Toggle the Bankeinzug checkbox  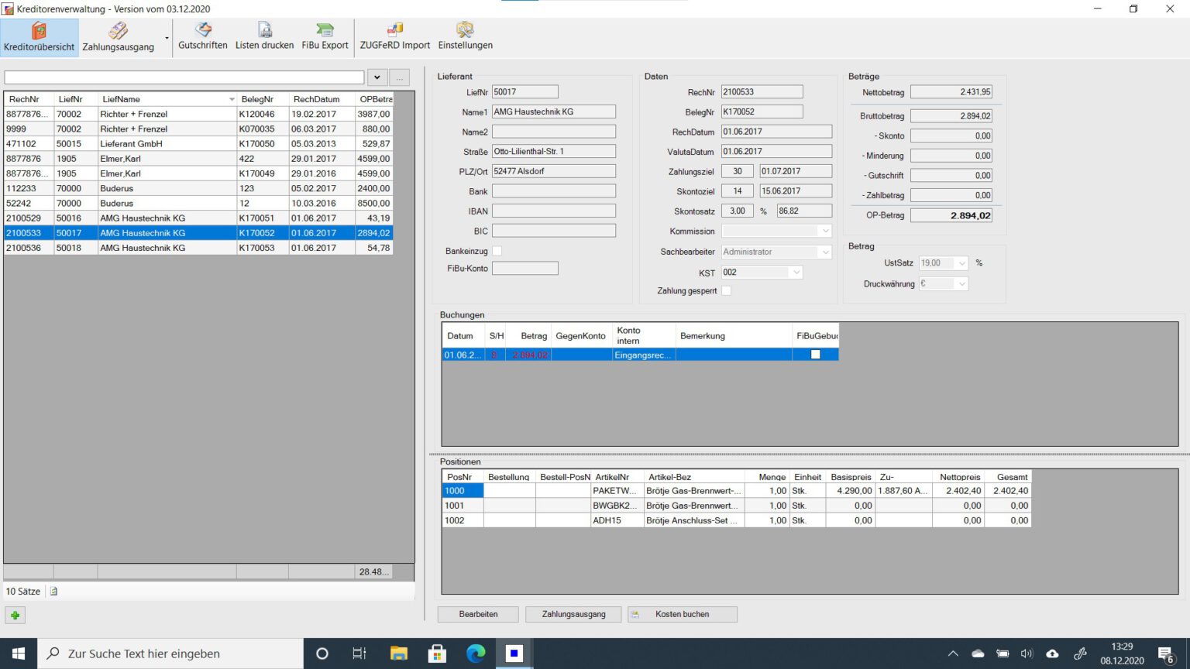point(497,251)
